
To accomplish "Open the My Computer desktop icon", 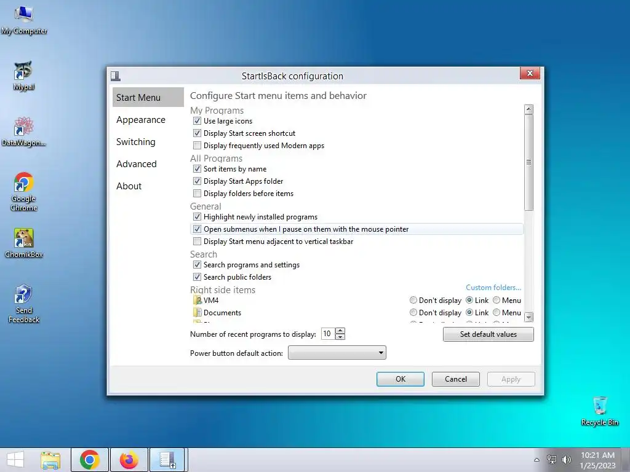I will coord(24,20).
